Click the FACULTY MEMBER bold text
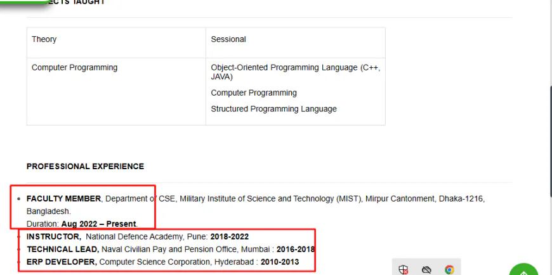The width and height of the screenshot is (552, 275). (63, 199)
